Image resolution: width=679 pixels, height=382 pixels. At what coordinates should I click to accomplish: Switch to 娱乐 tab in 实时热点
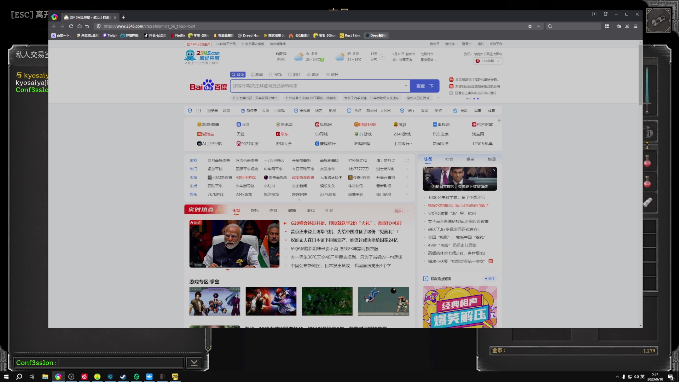coord(255,210)
